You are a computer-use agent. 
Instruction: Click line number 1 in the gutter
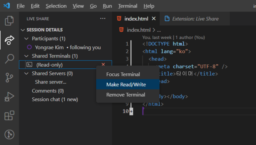pos(127,44)
